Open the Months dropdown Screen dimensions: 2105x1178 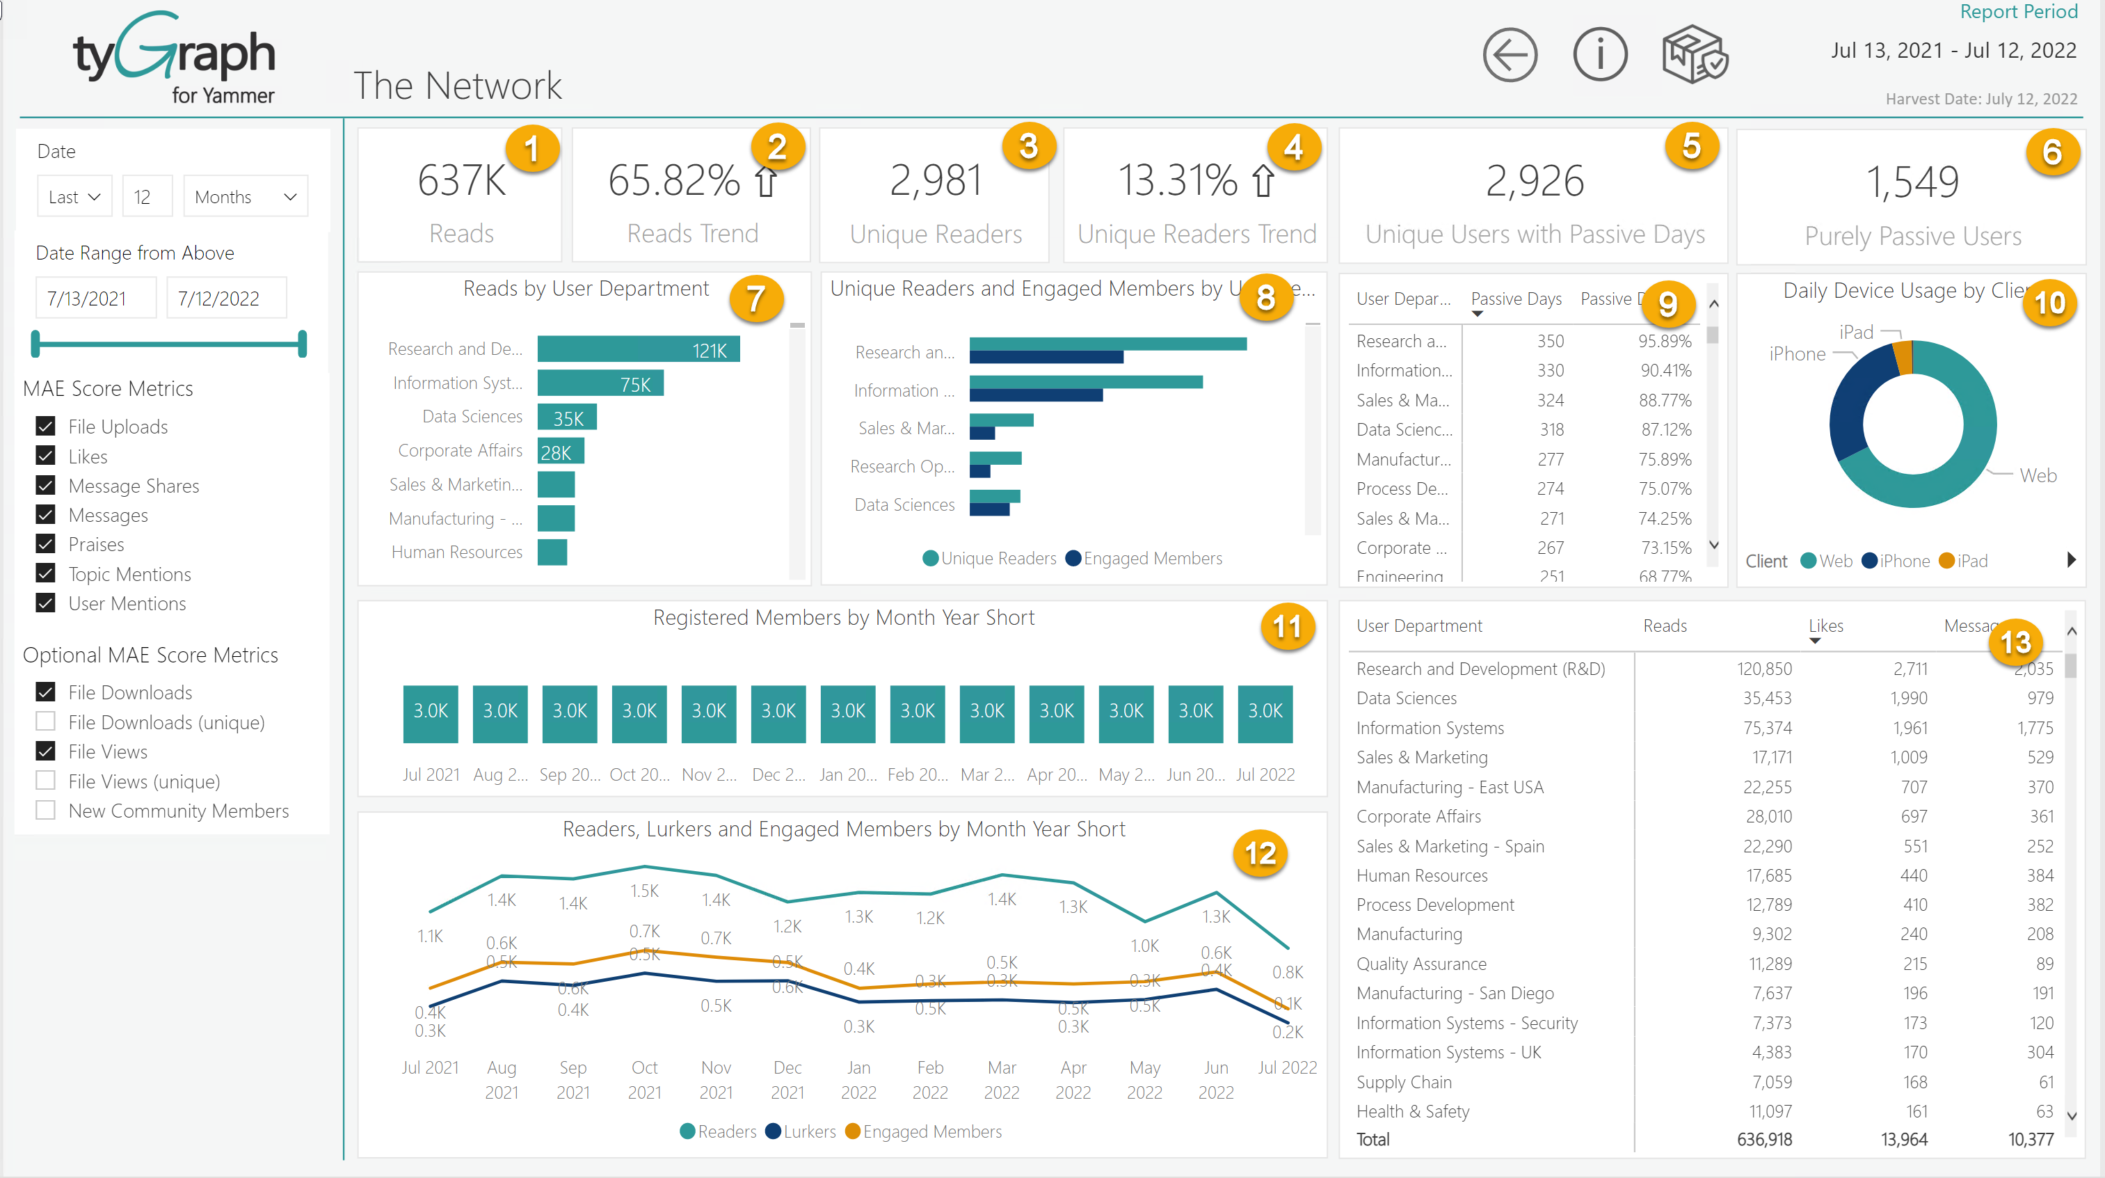click(244, 196)
